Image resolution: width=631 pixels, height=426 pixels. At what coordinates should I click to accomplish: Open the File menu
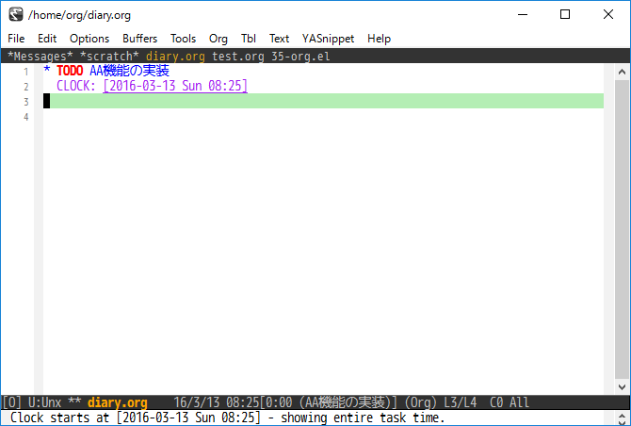16,39
